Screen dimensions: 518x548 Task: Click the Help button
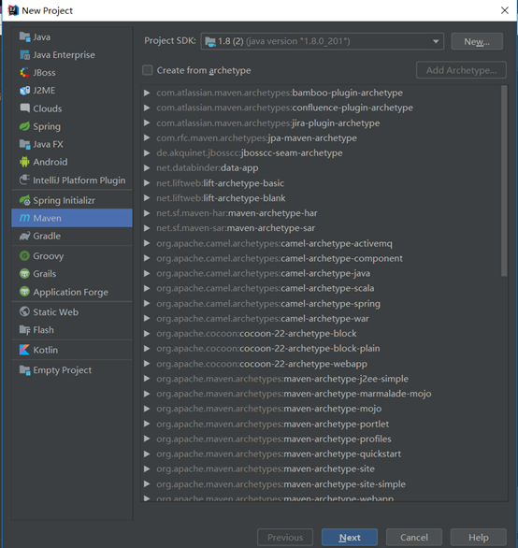click(x=478, y=537)
